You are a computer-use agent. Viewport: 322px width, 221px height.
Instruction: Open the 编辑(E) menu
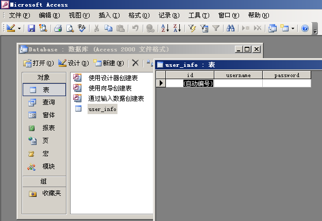(49, 15)
